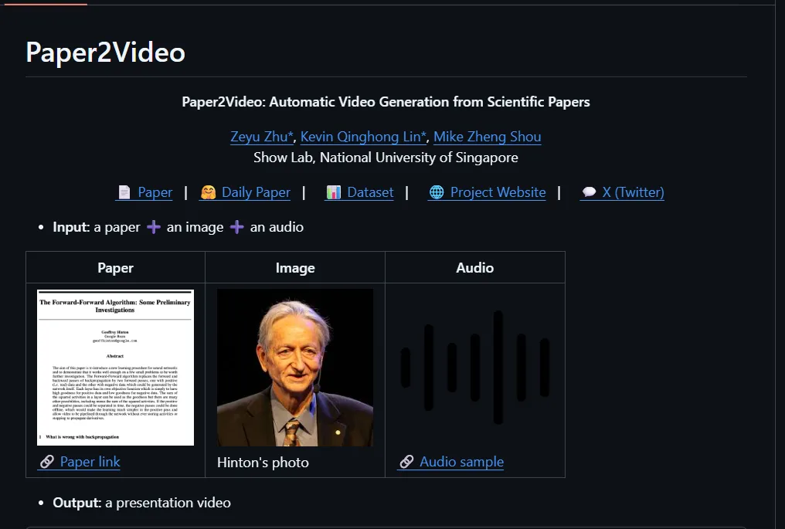Open the Daily Paper text link

tap(256, 192)
